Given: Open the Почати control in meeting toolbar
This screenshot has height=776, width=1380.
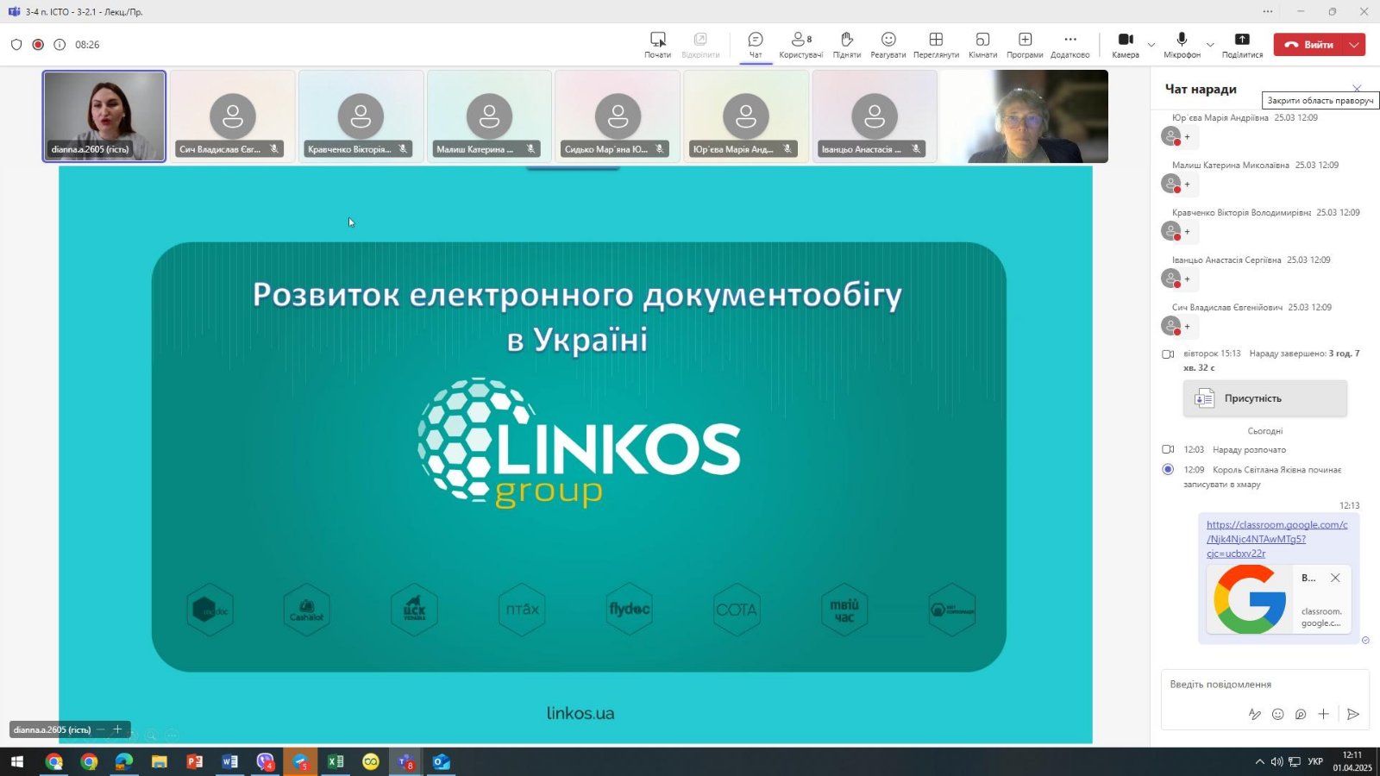Looking at the screenshot, I should pyautogui.click(x=657, y=45).
